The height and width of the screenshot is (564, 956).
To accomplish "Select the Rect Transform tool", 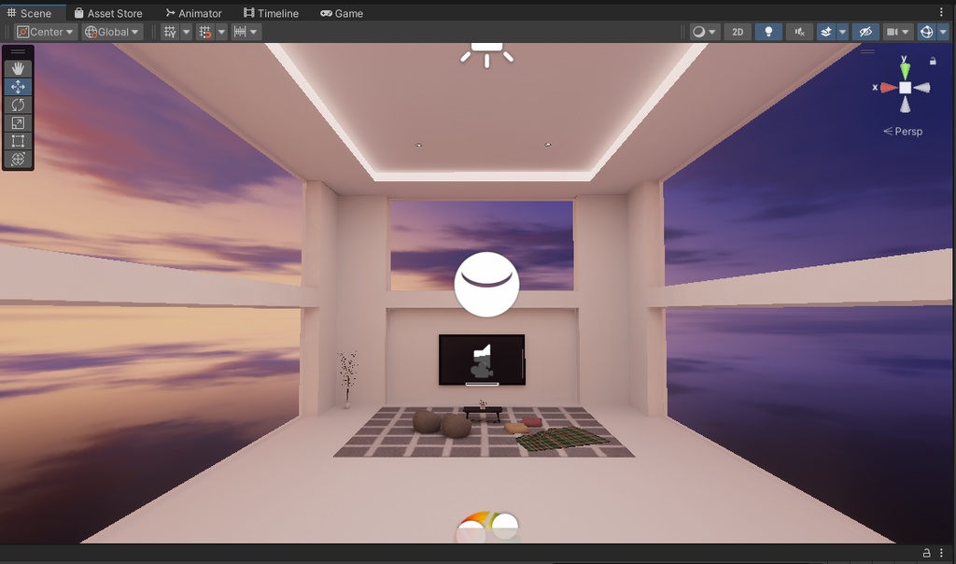I will click(17, 142).
